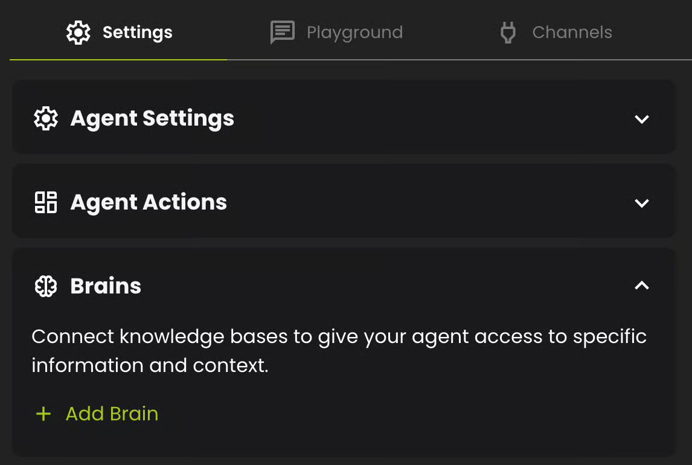Click the Add Brain link text
Image resolution: width=692 pixels, height=465 pixels.
[x=112, y=414]
